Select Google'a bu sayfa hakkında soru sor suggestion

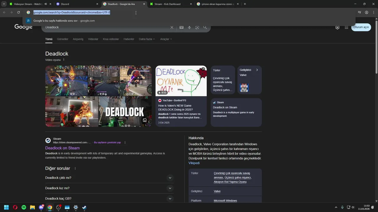(x=189, y=21)
